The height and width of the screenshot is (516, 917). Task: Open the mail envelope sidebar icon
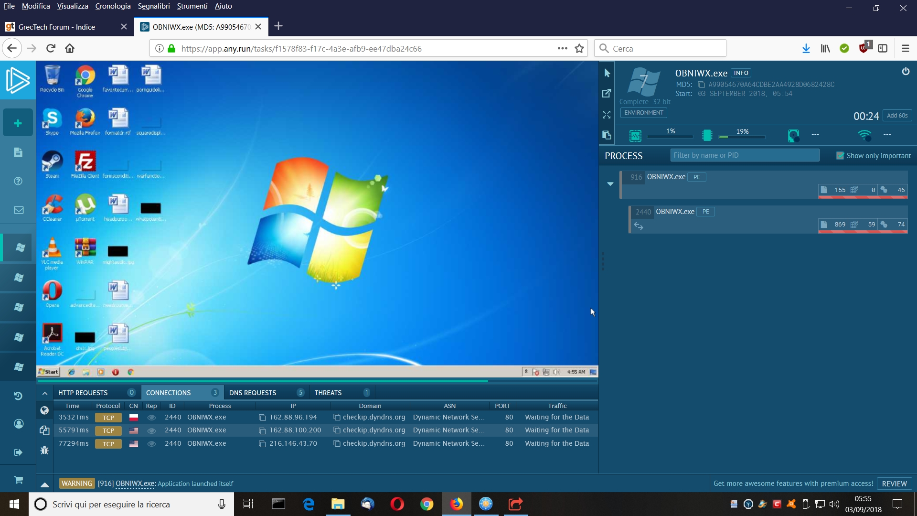(19, 210)
